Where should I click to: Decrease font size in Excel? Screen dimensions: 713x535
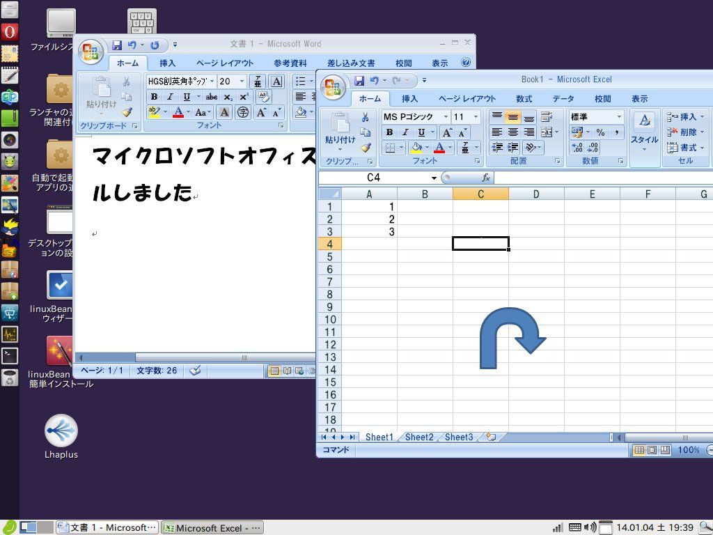pos(462,132)
